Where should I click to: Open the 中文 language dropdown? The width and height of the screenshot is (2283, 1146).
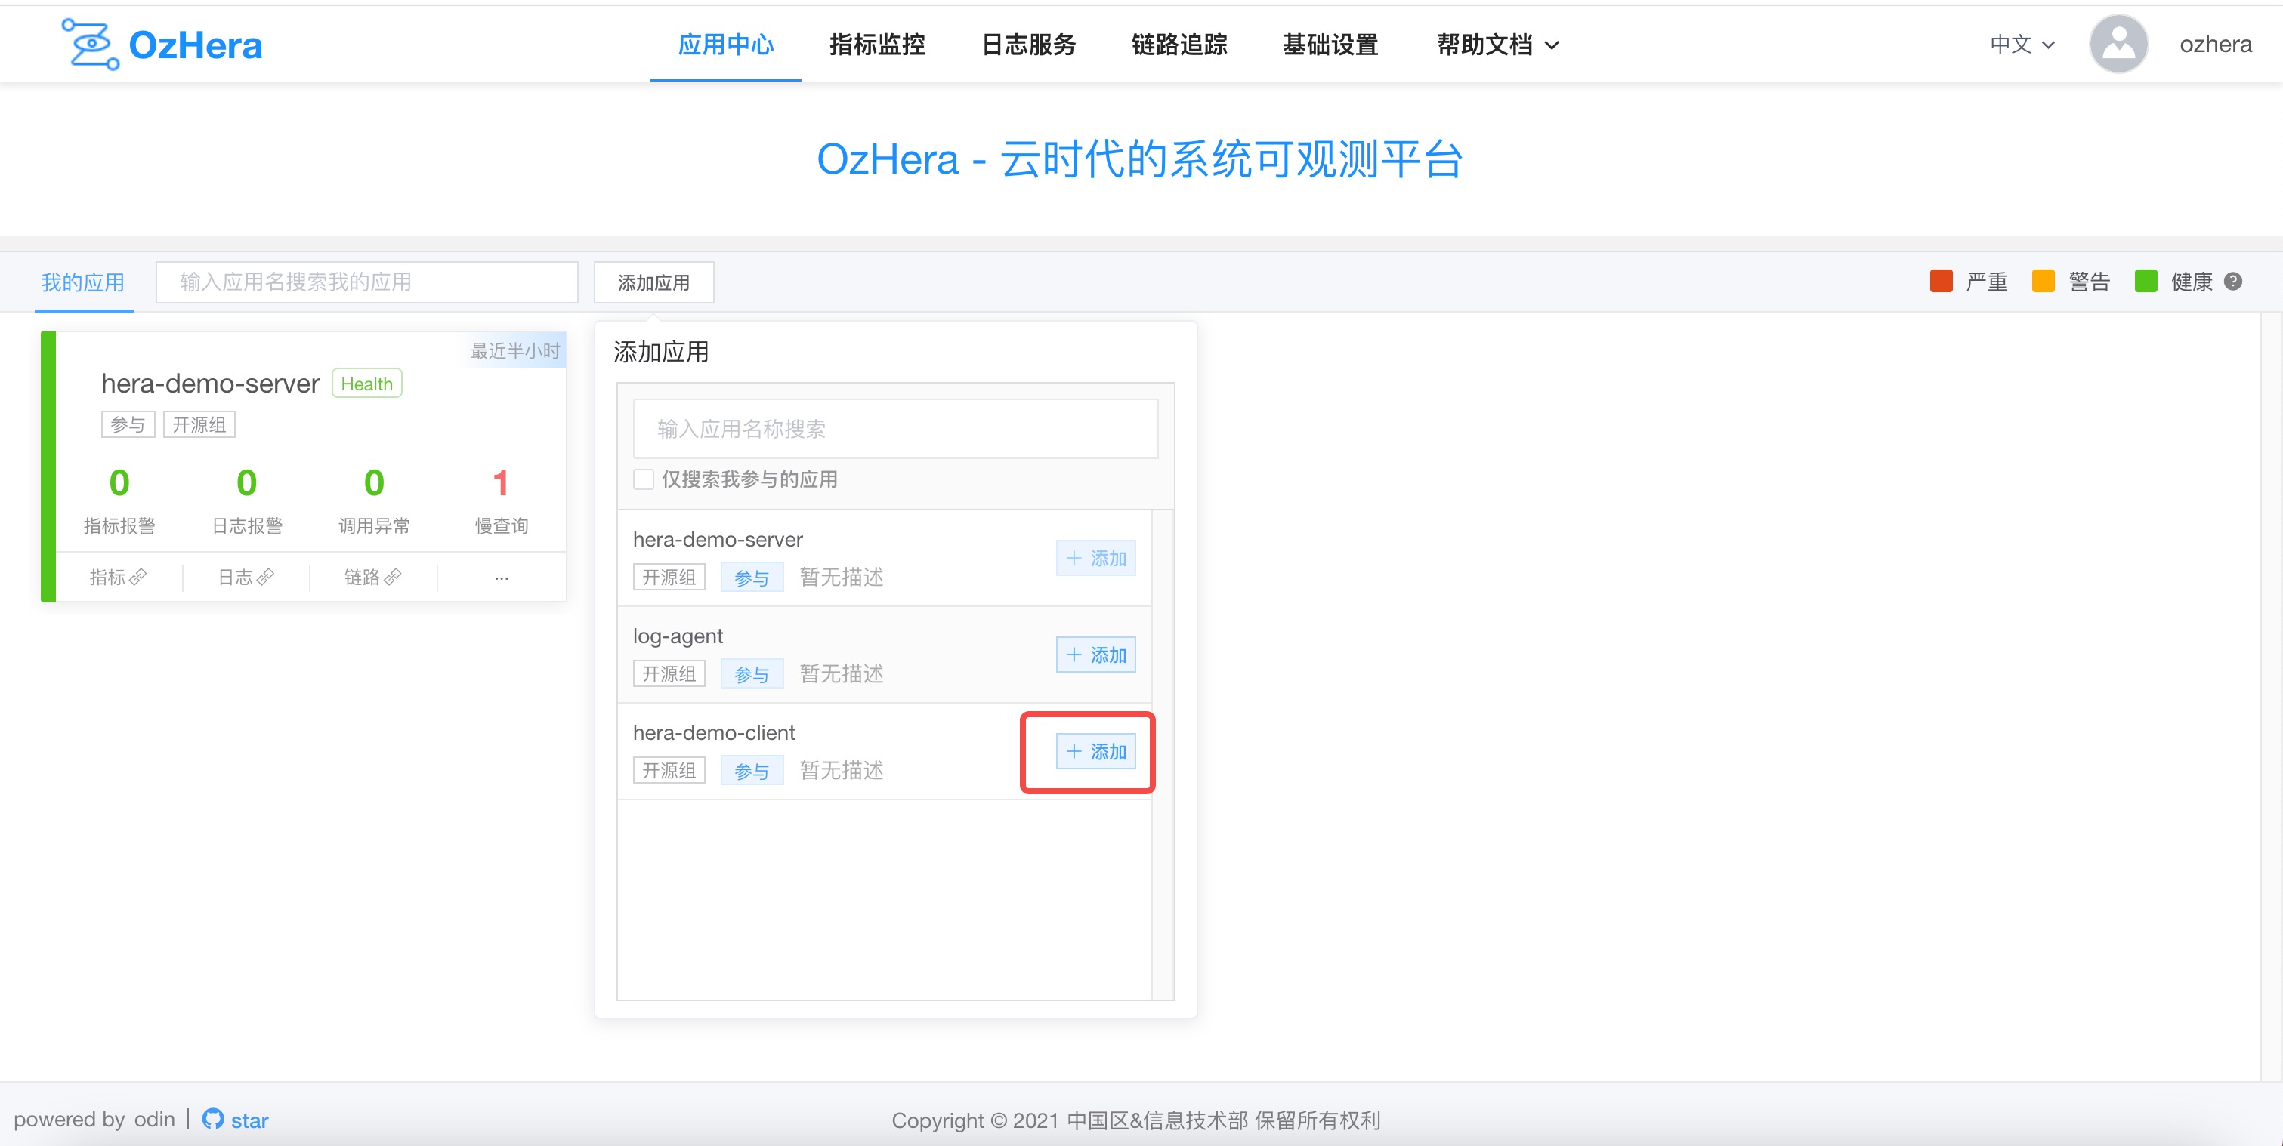tap(2022, 45)
